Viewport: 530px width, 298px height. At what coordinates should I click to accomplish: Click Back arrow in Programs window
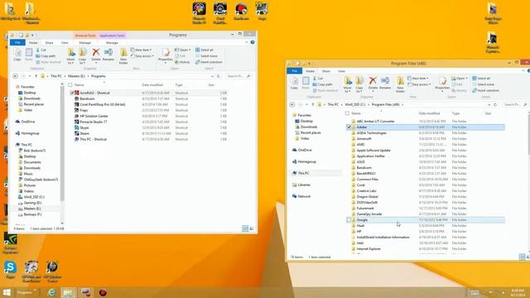click(15, 76)
